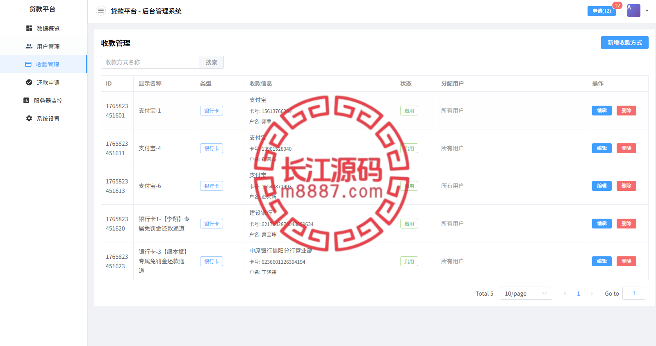Open 数据概览 menu item

pos(43,28)
